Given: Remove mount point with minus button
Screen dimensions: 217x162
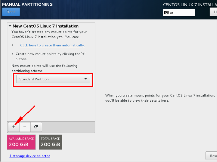Looking at the screenshot, I should (x=25, y=127).
